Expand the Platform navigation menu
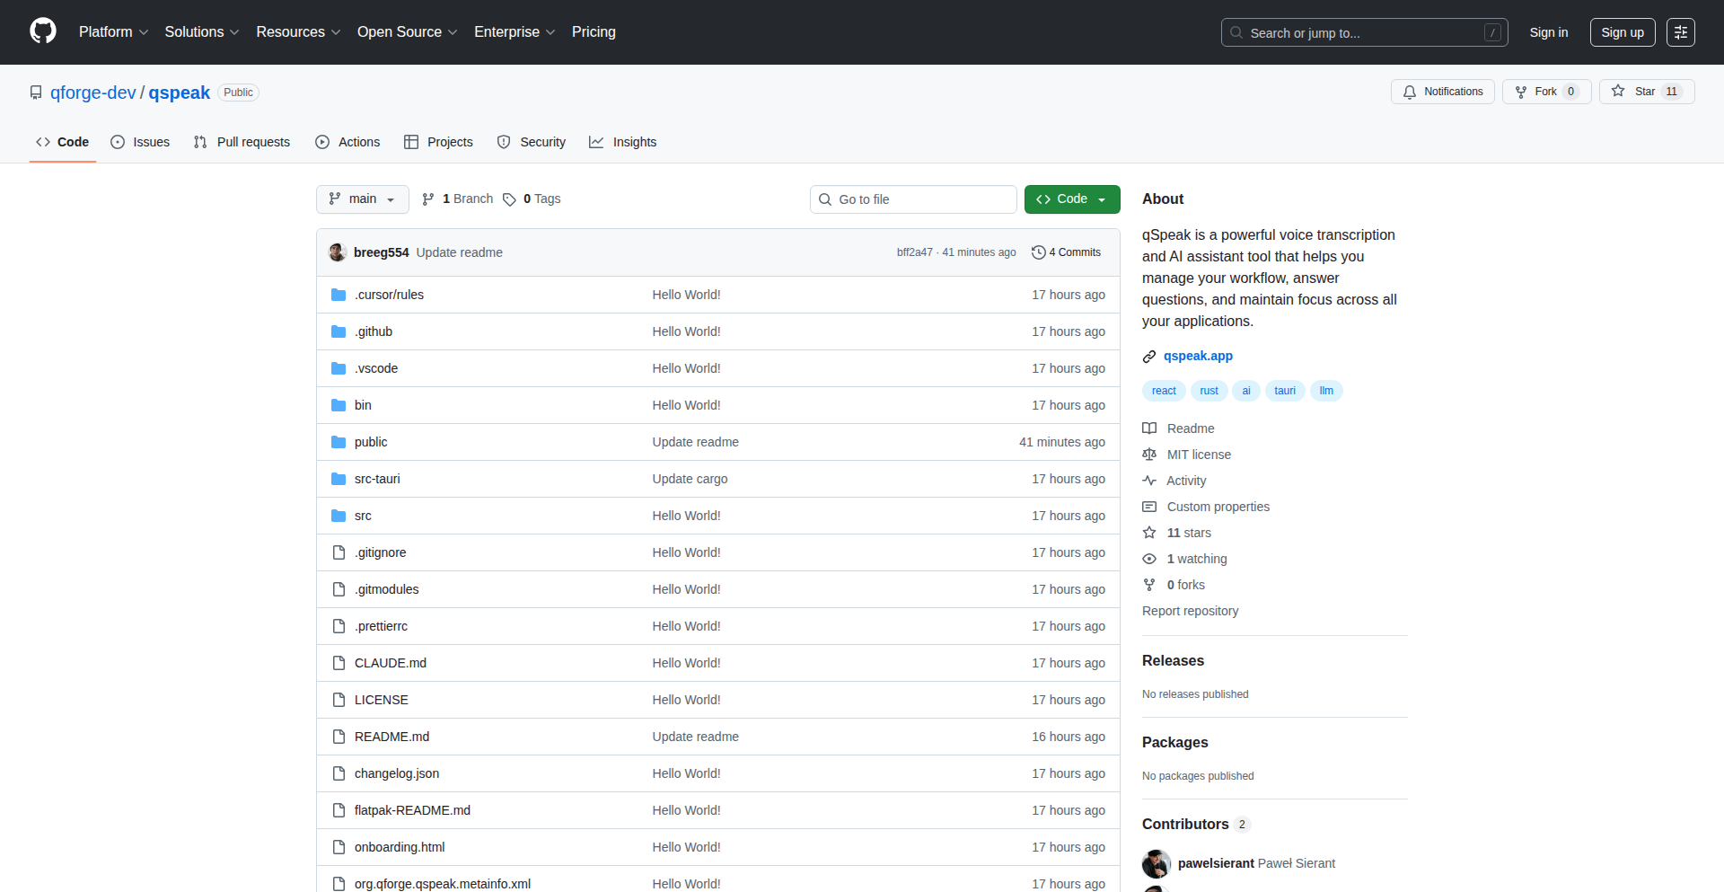The height and width of the screenshot is (892, 1724). (x=113, y=32)
